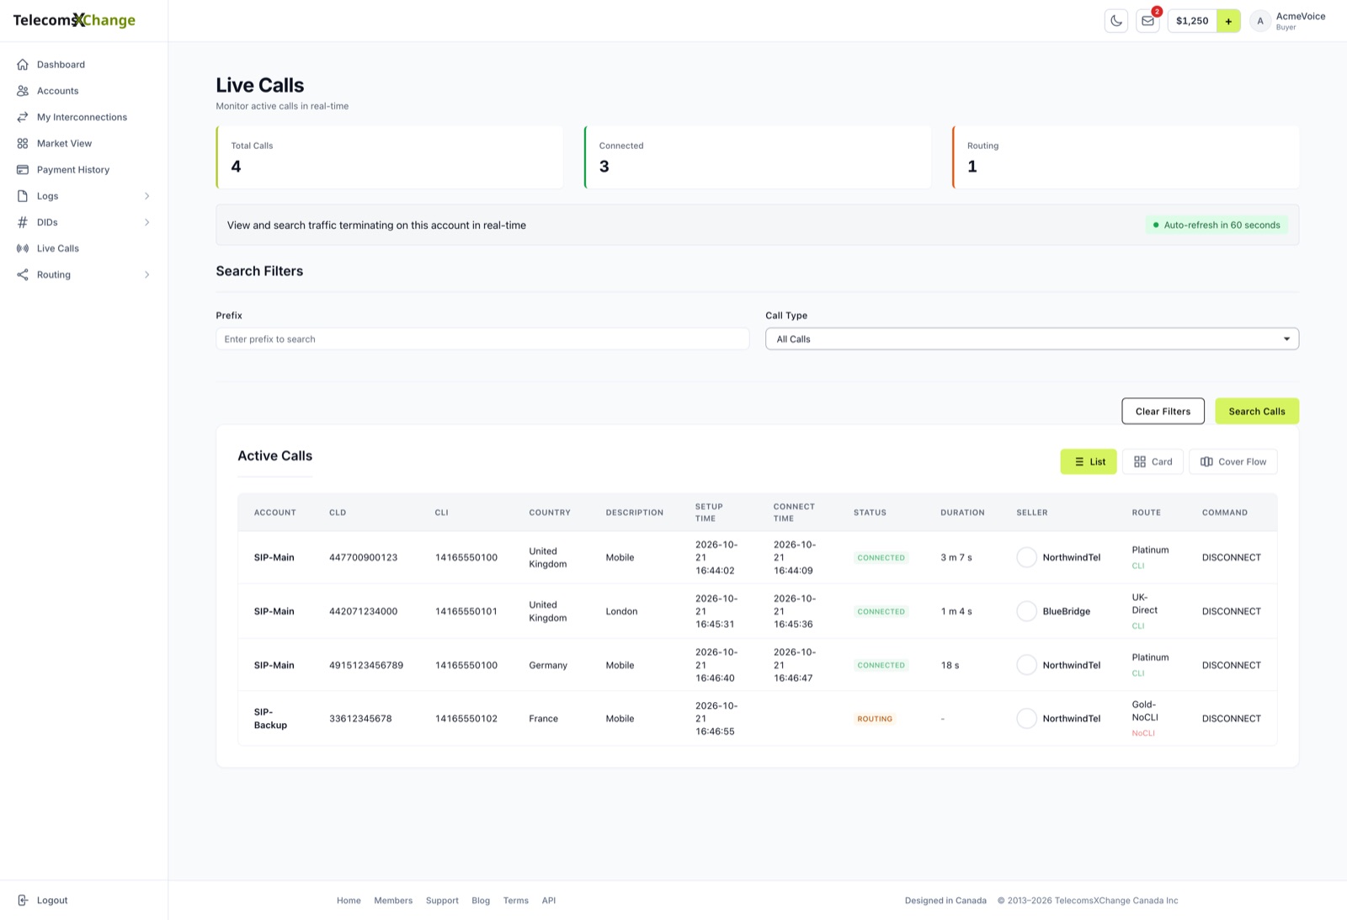This screenshot has height=920, width=1347.
Task: Click the TelecomsXChange logo
Action: 74,20
